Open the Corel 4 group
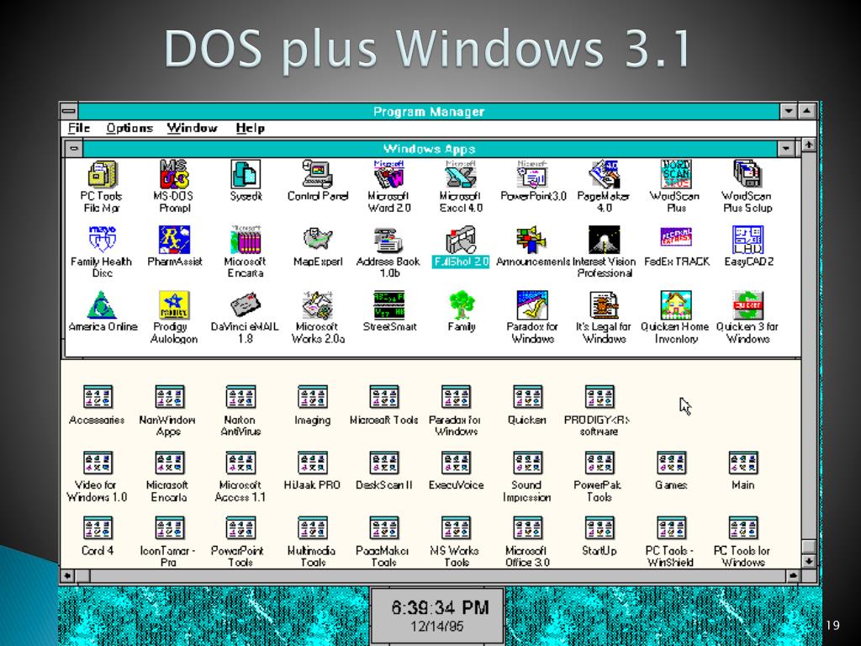The height and width of the screenshot is (646, 861). (98, 528)
